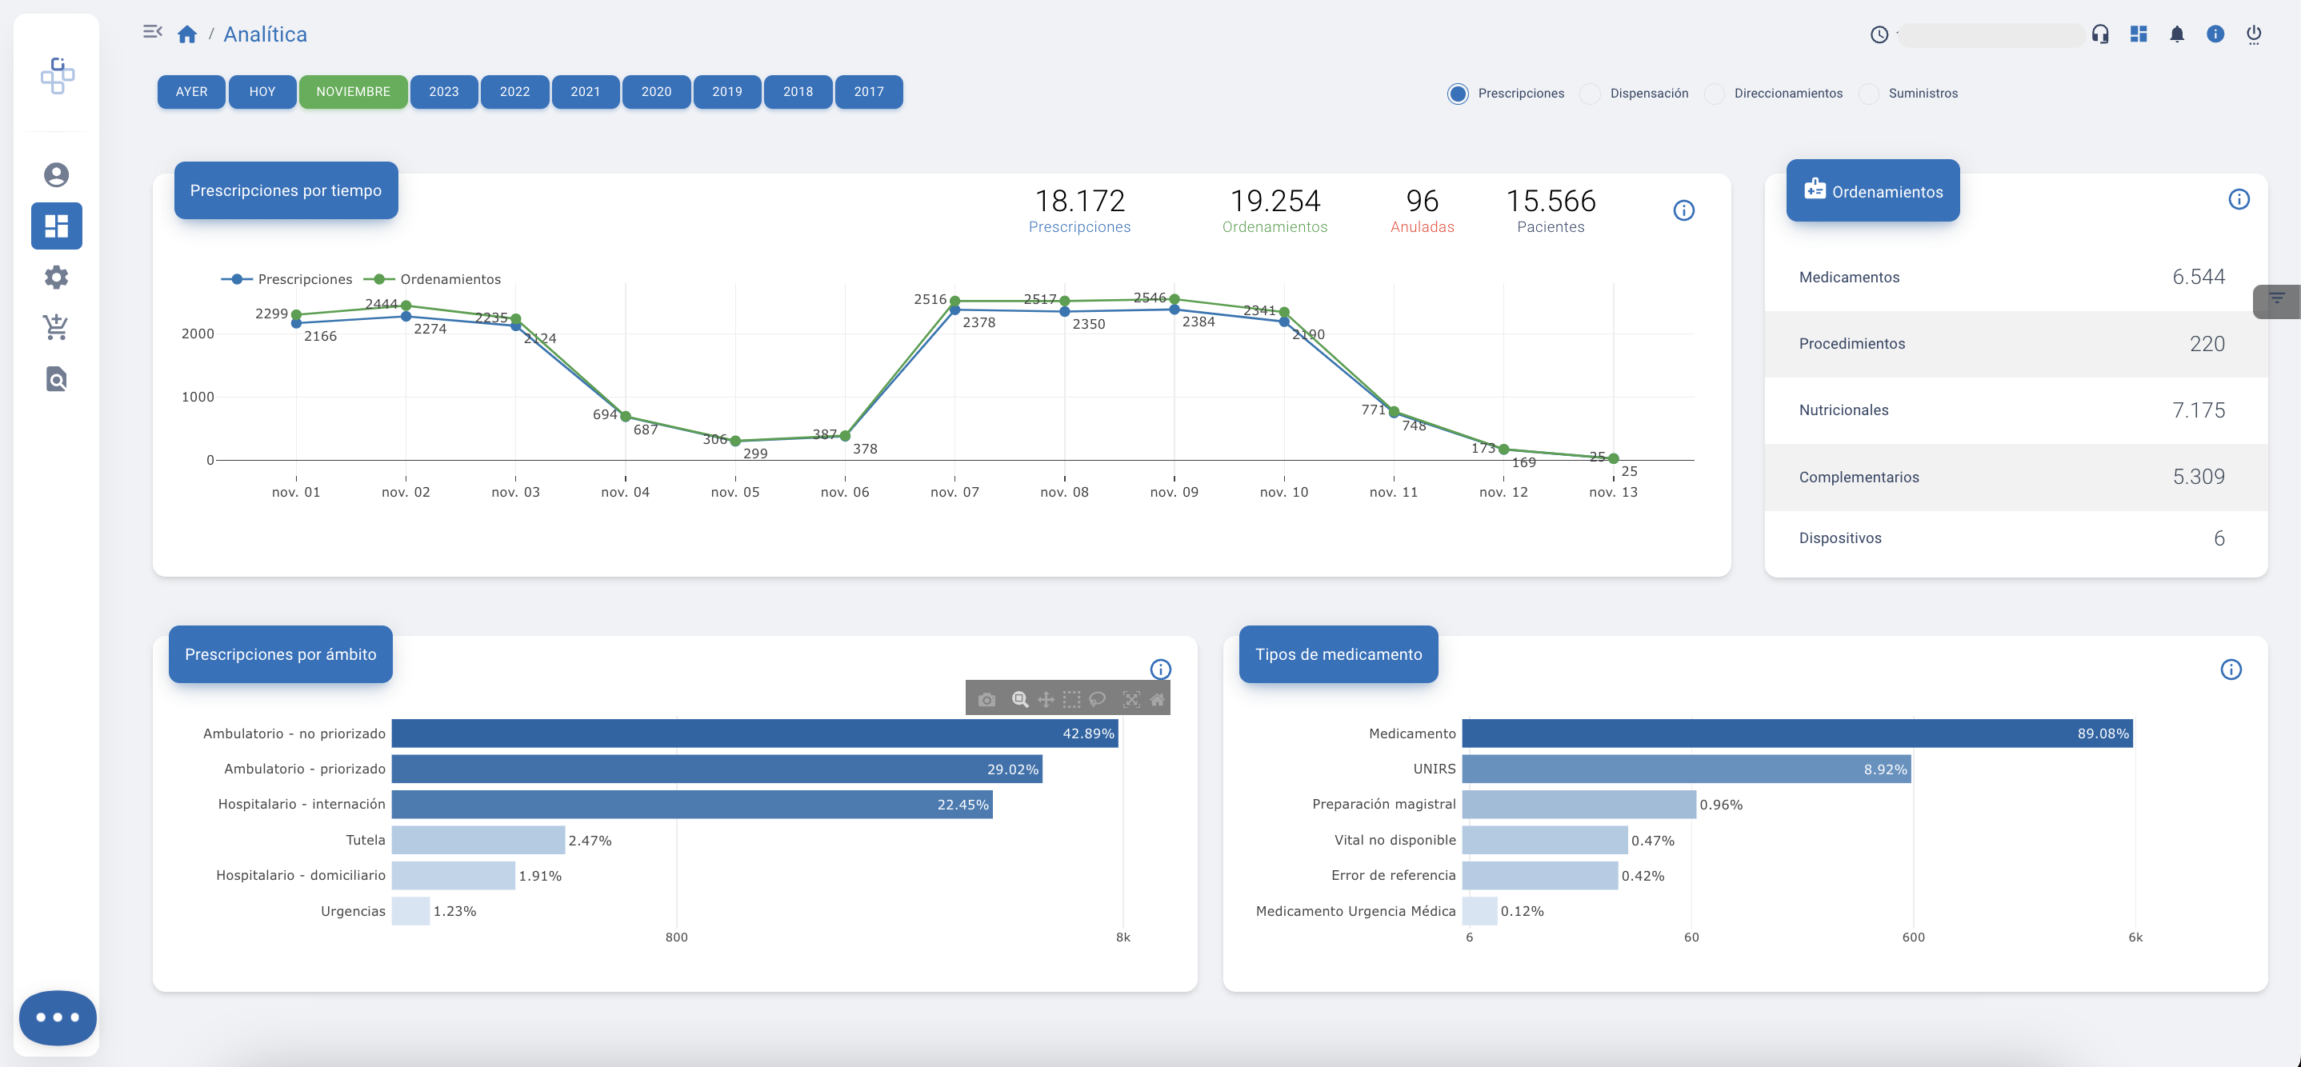Select the lasso select chart tool

[x=1098, y=699]
